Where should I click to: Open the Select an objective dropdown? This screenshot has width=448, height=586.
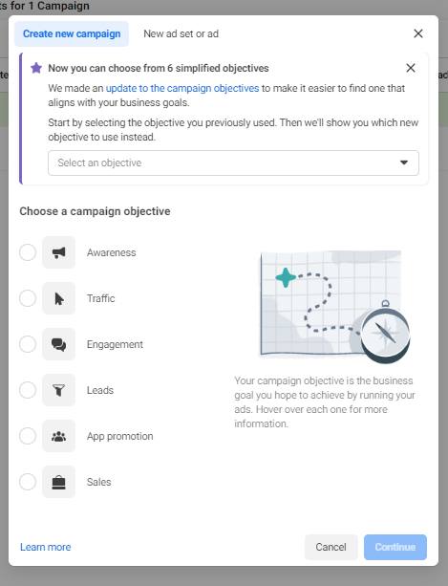233,163
